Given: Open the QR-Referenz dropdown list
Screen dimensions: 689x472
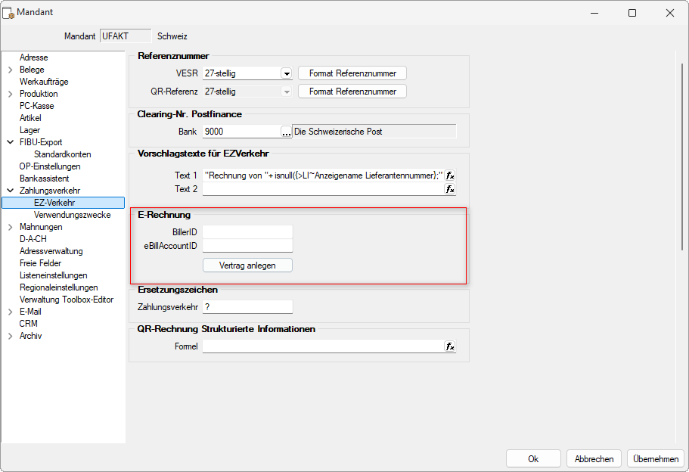Looking at the screenshot, I should pyautogui.click(x=286, y=92).
